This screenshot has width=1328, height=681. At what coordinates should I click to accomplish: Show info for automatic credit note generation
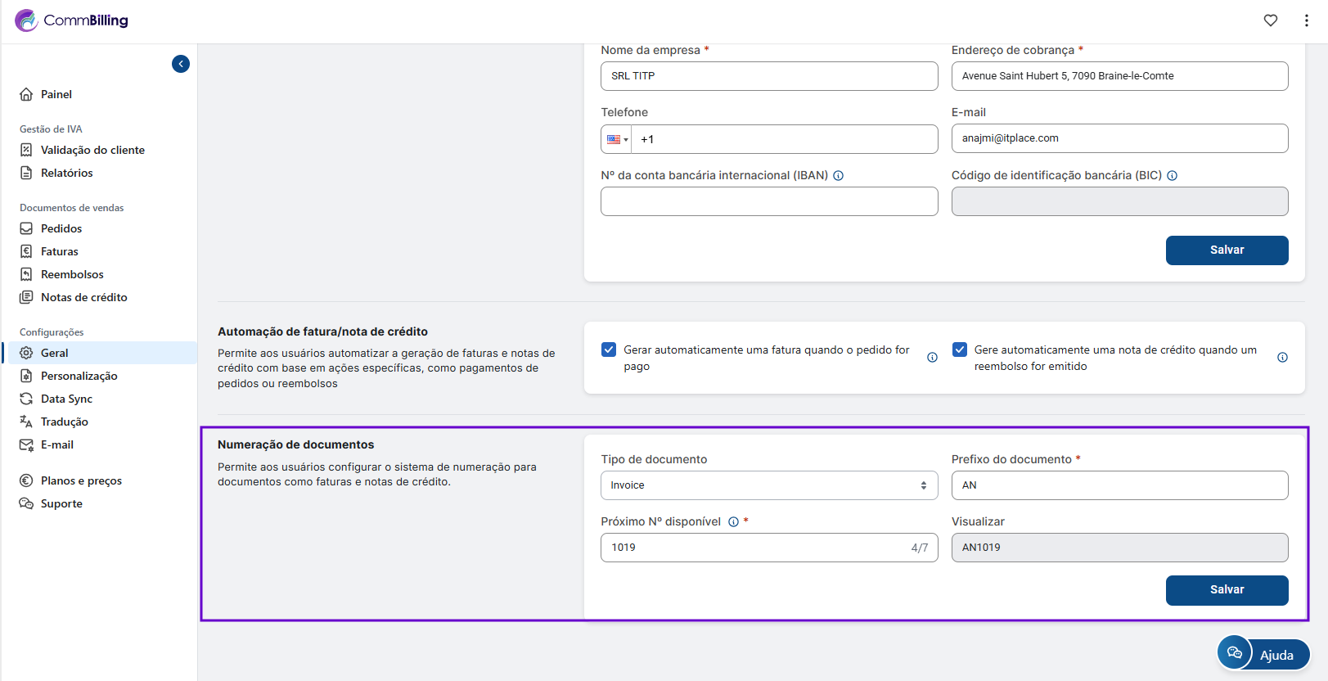coord(1282,358)
